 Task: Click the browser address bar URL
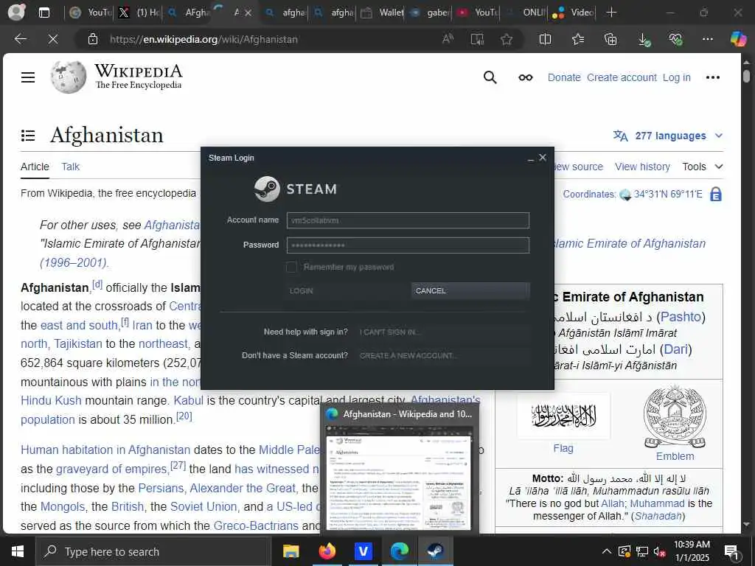(203, 40)
